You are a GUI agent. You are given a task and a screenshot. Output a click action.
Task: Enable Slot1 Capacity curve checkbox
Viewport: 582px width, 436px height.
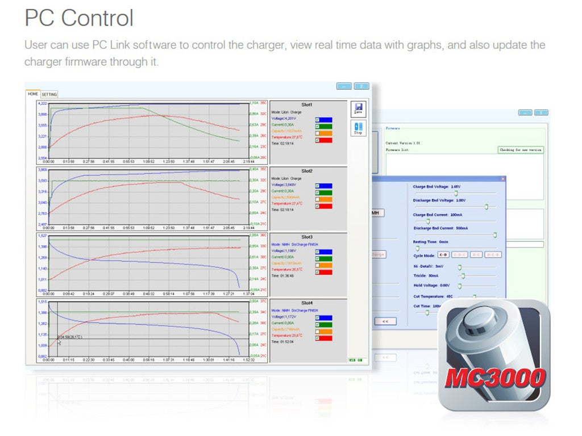(318, 133)
